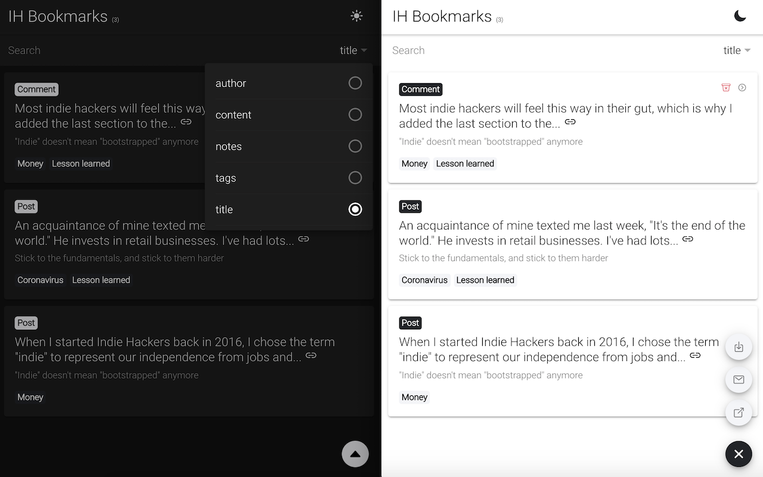Open the title filter dropdown, dark panel
Viewport: 763px width, 477px height.
pos(353,51)
